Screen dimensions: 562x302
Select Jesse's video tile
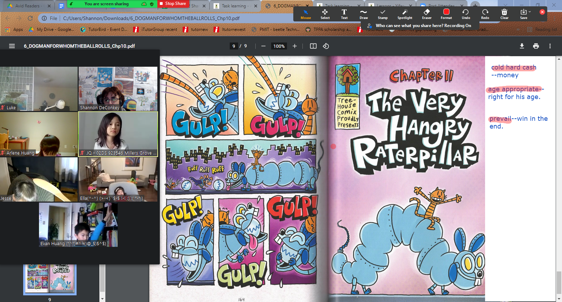(39, 179)
